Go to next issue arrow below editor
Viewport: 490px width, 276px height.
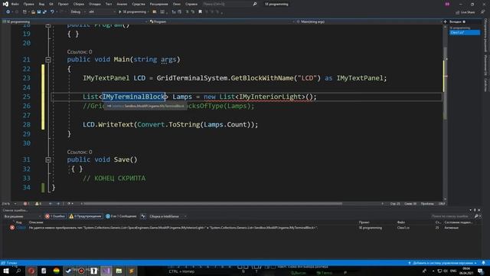[x=58, y=204]
